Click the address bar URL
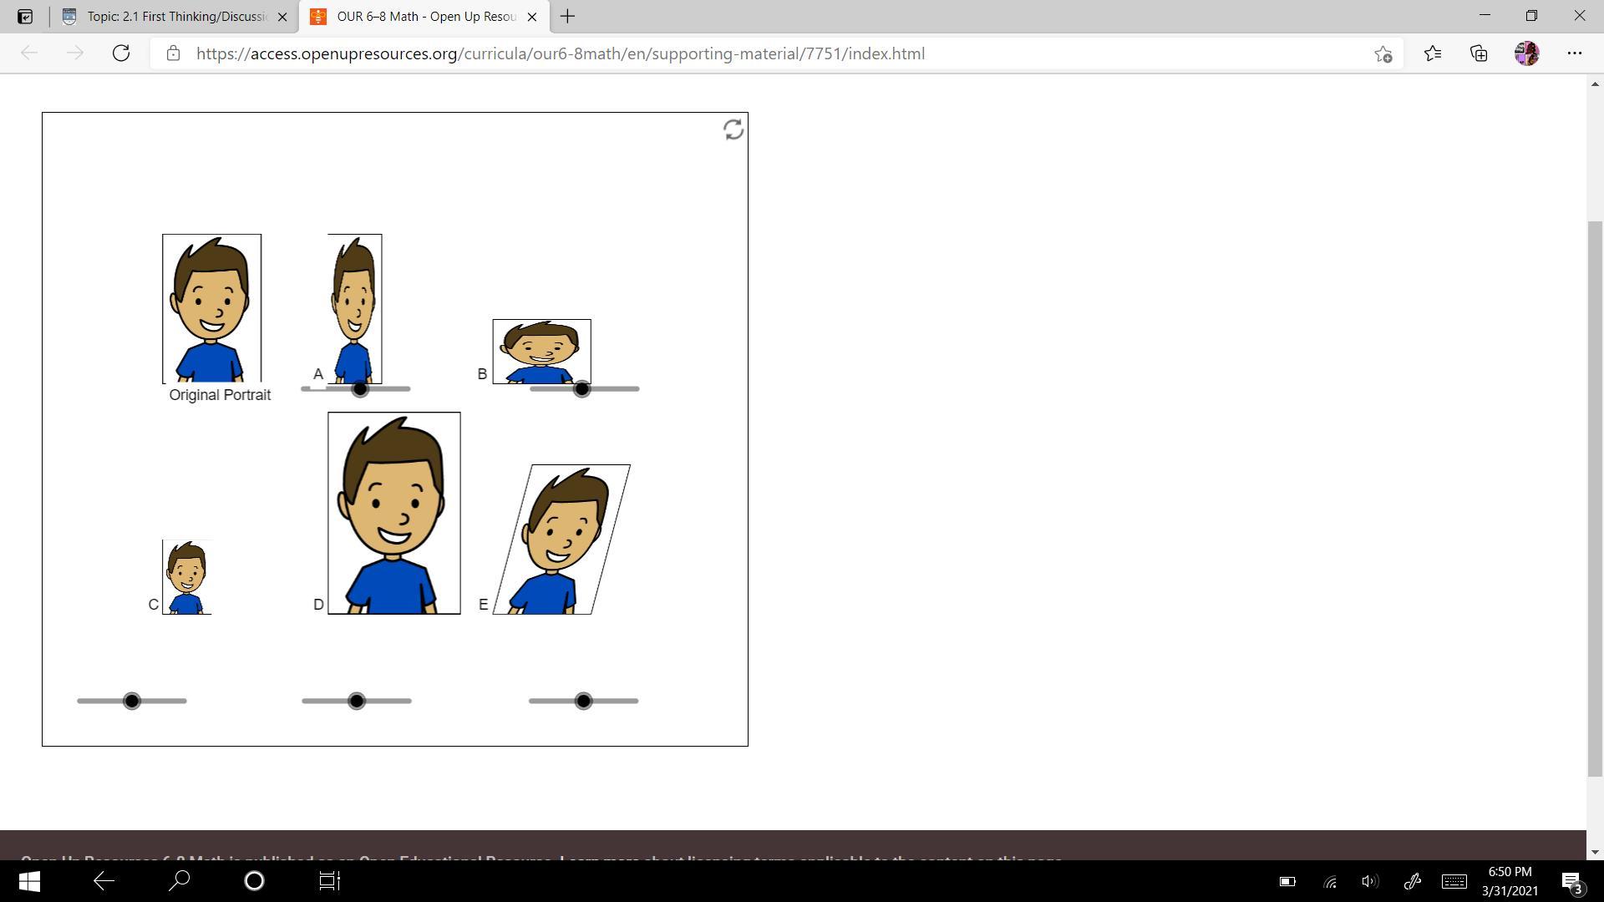Viewport: 1604px width, 902px height. point(560,53)
